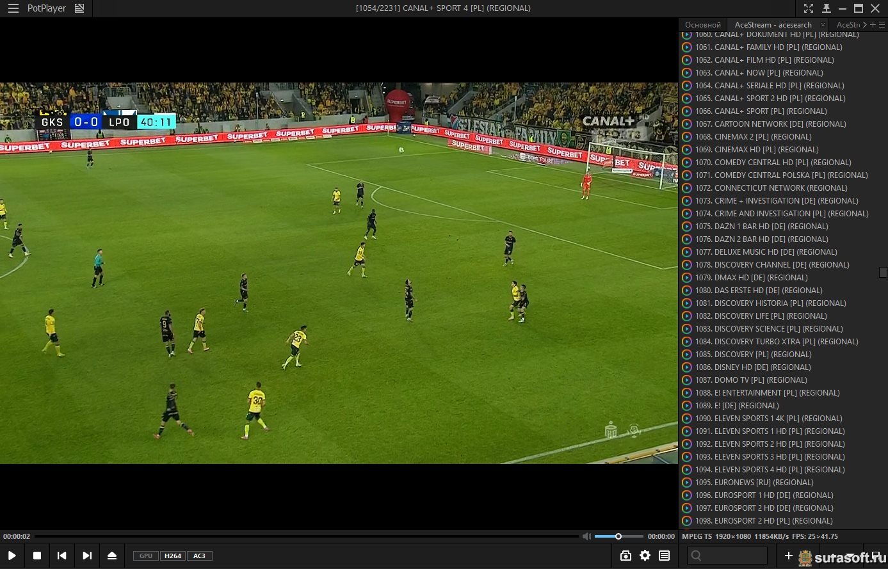Close the AceStream - acesearch tab
The image size is (888, 569).
pyautogui.click(x=823, y=25)
